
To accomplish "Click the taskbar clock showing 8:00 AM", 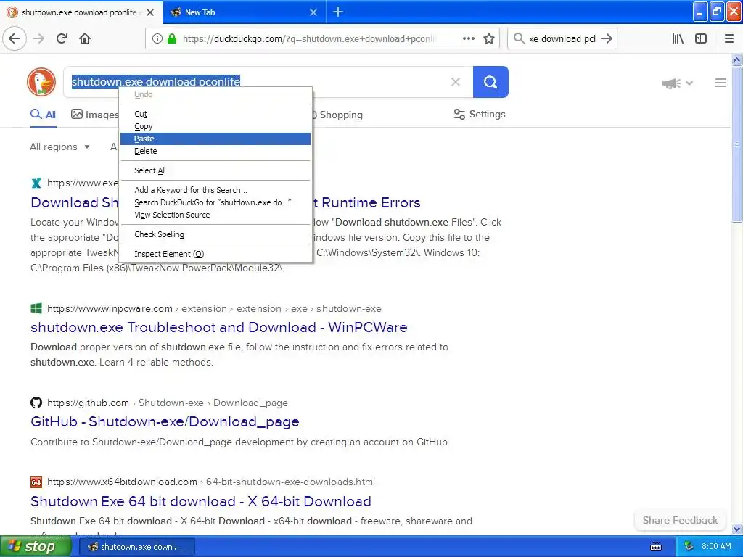I will (x=716, y=547).
